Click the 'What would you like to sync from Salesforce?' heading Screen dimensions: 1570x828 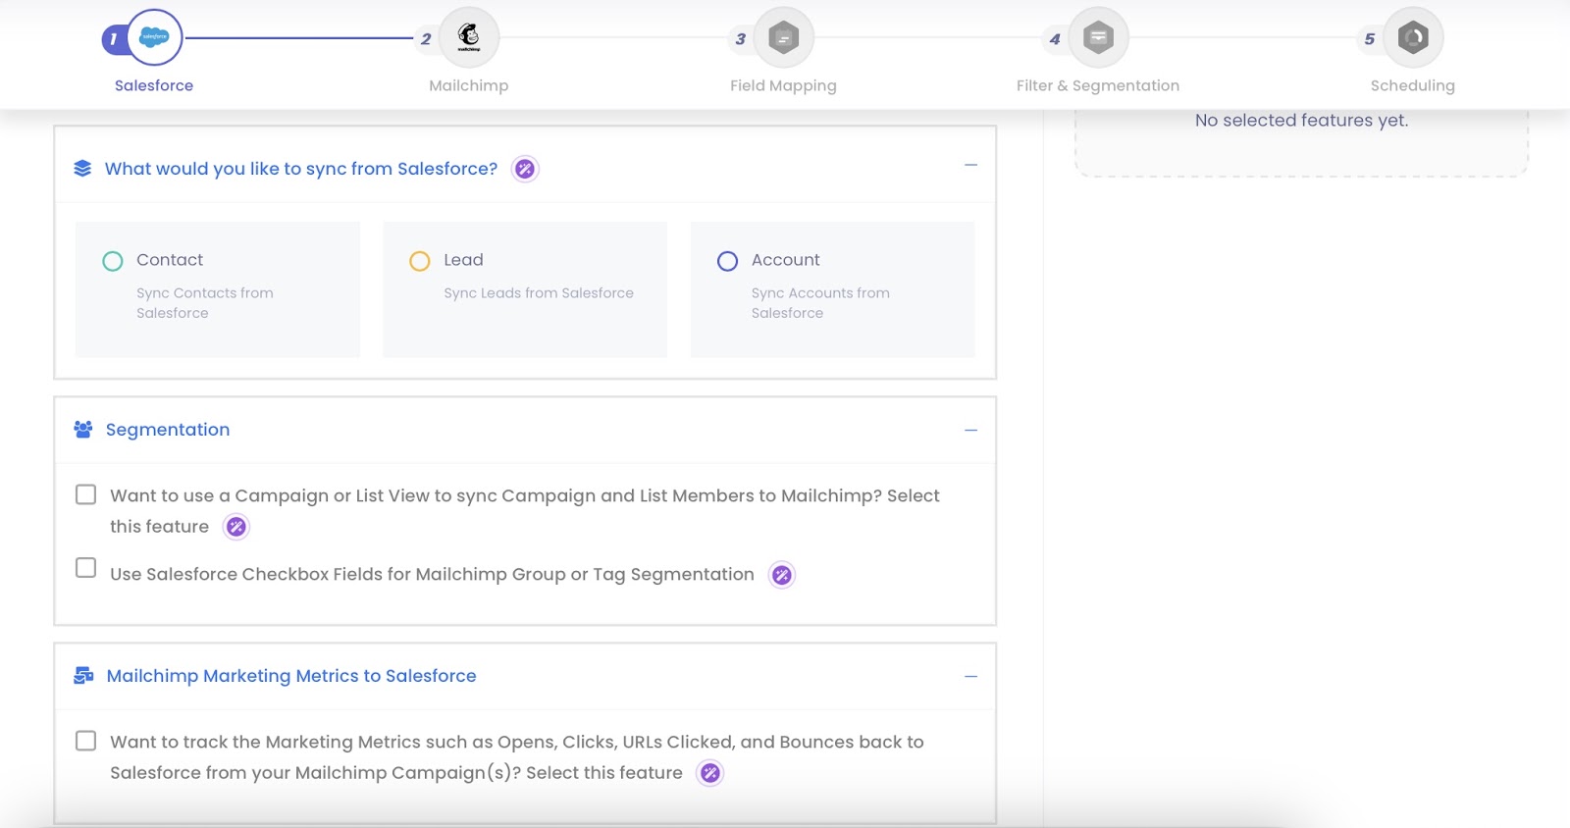click(x=301, y=169)
